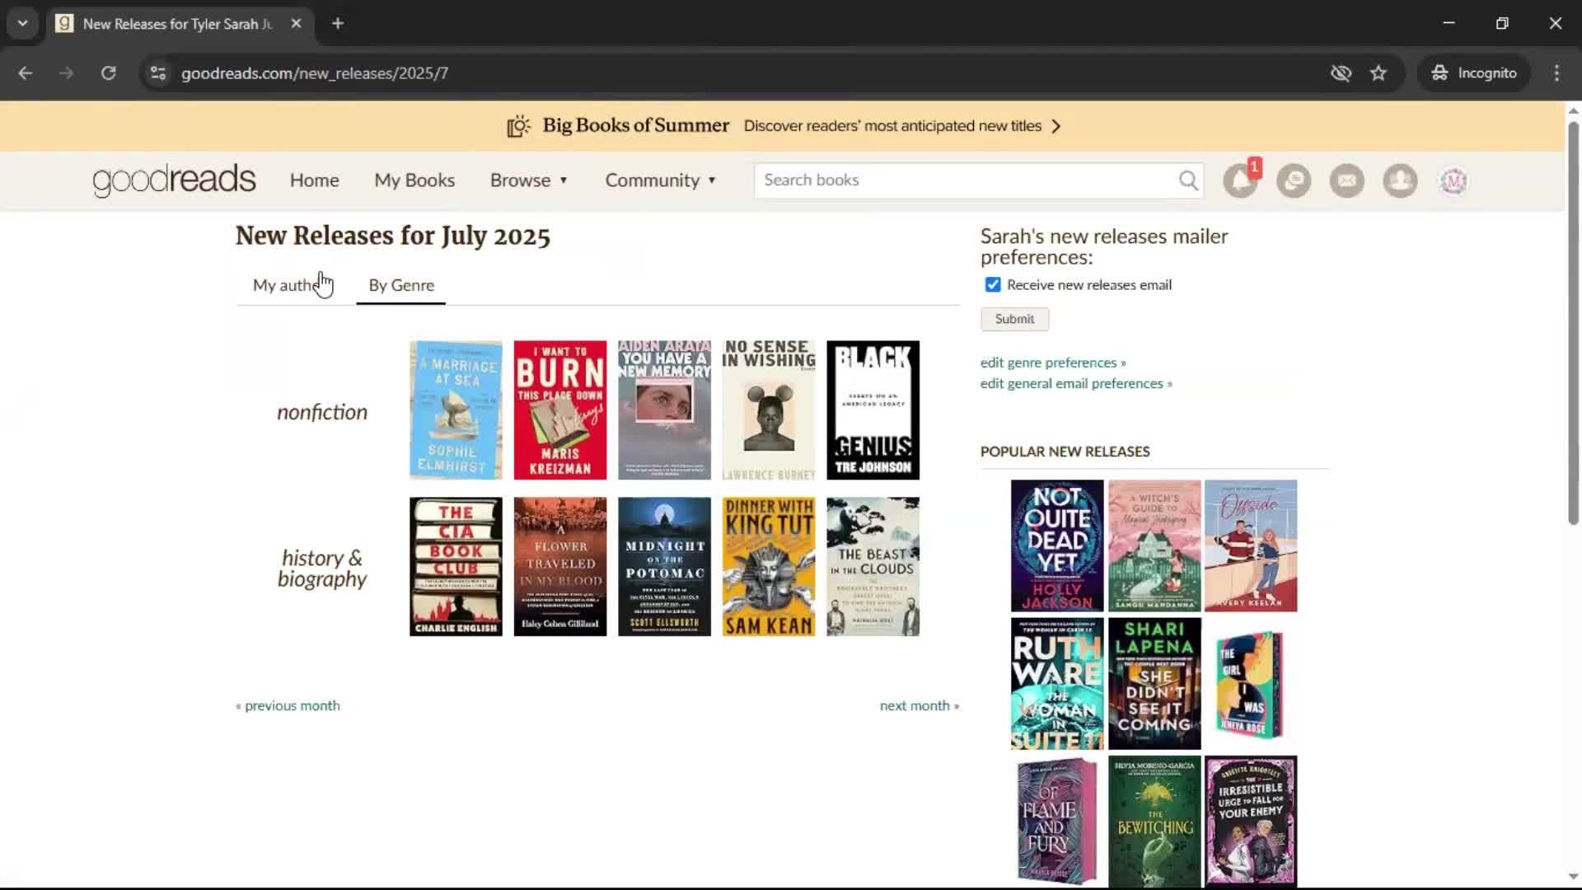The image size is (1582, 890).
Task: Click the Big Books of Summer chevron arrow
Action: tap(1056, 126)
